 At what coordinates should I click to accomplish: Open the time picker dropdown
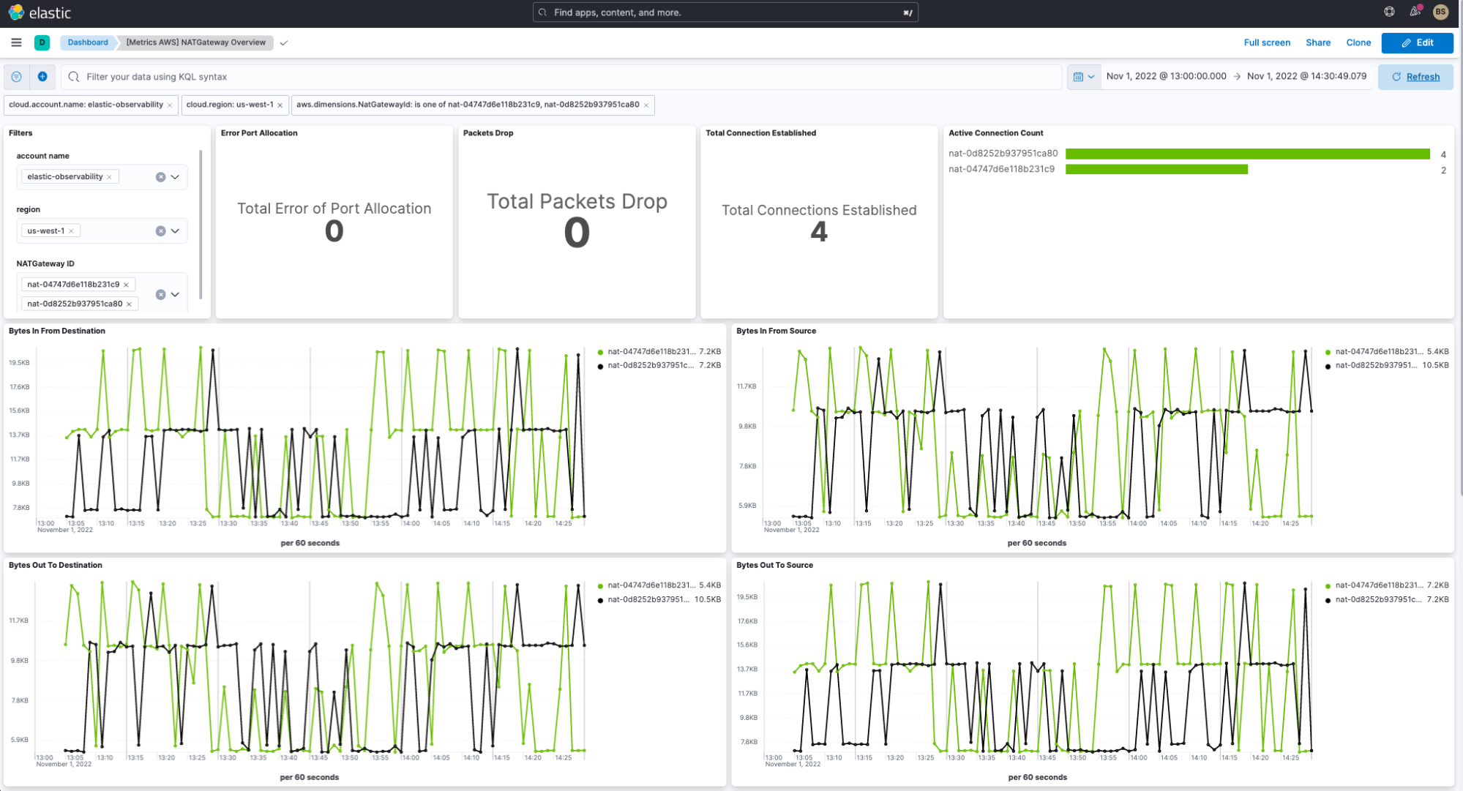[x=1083, y=76]
